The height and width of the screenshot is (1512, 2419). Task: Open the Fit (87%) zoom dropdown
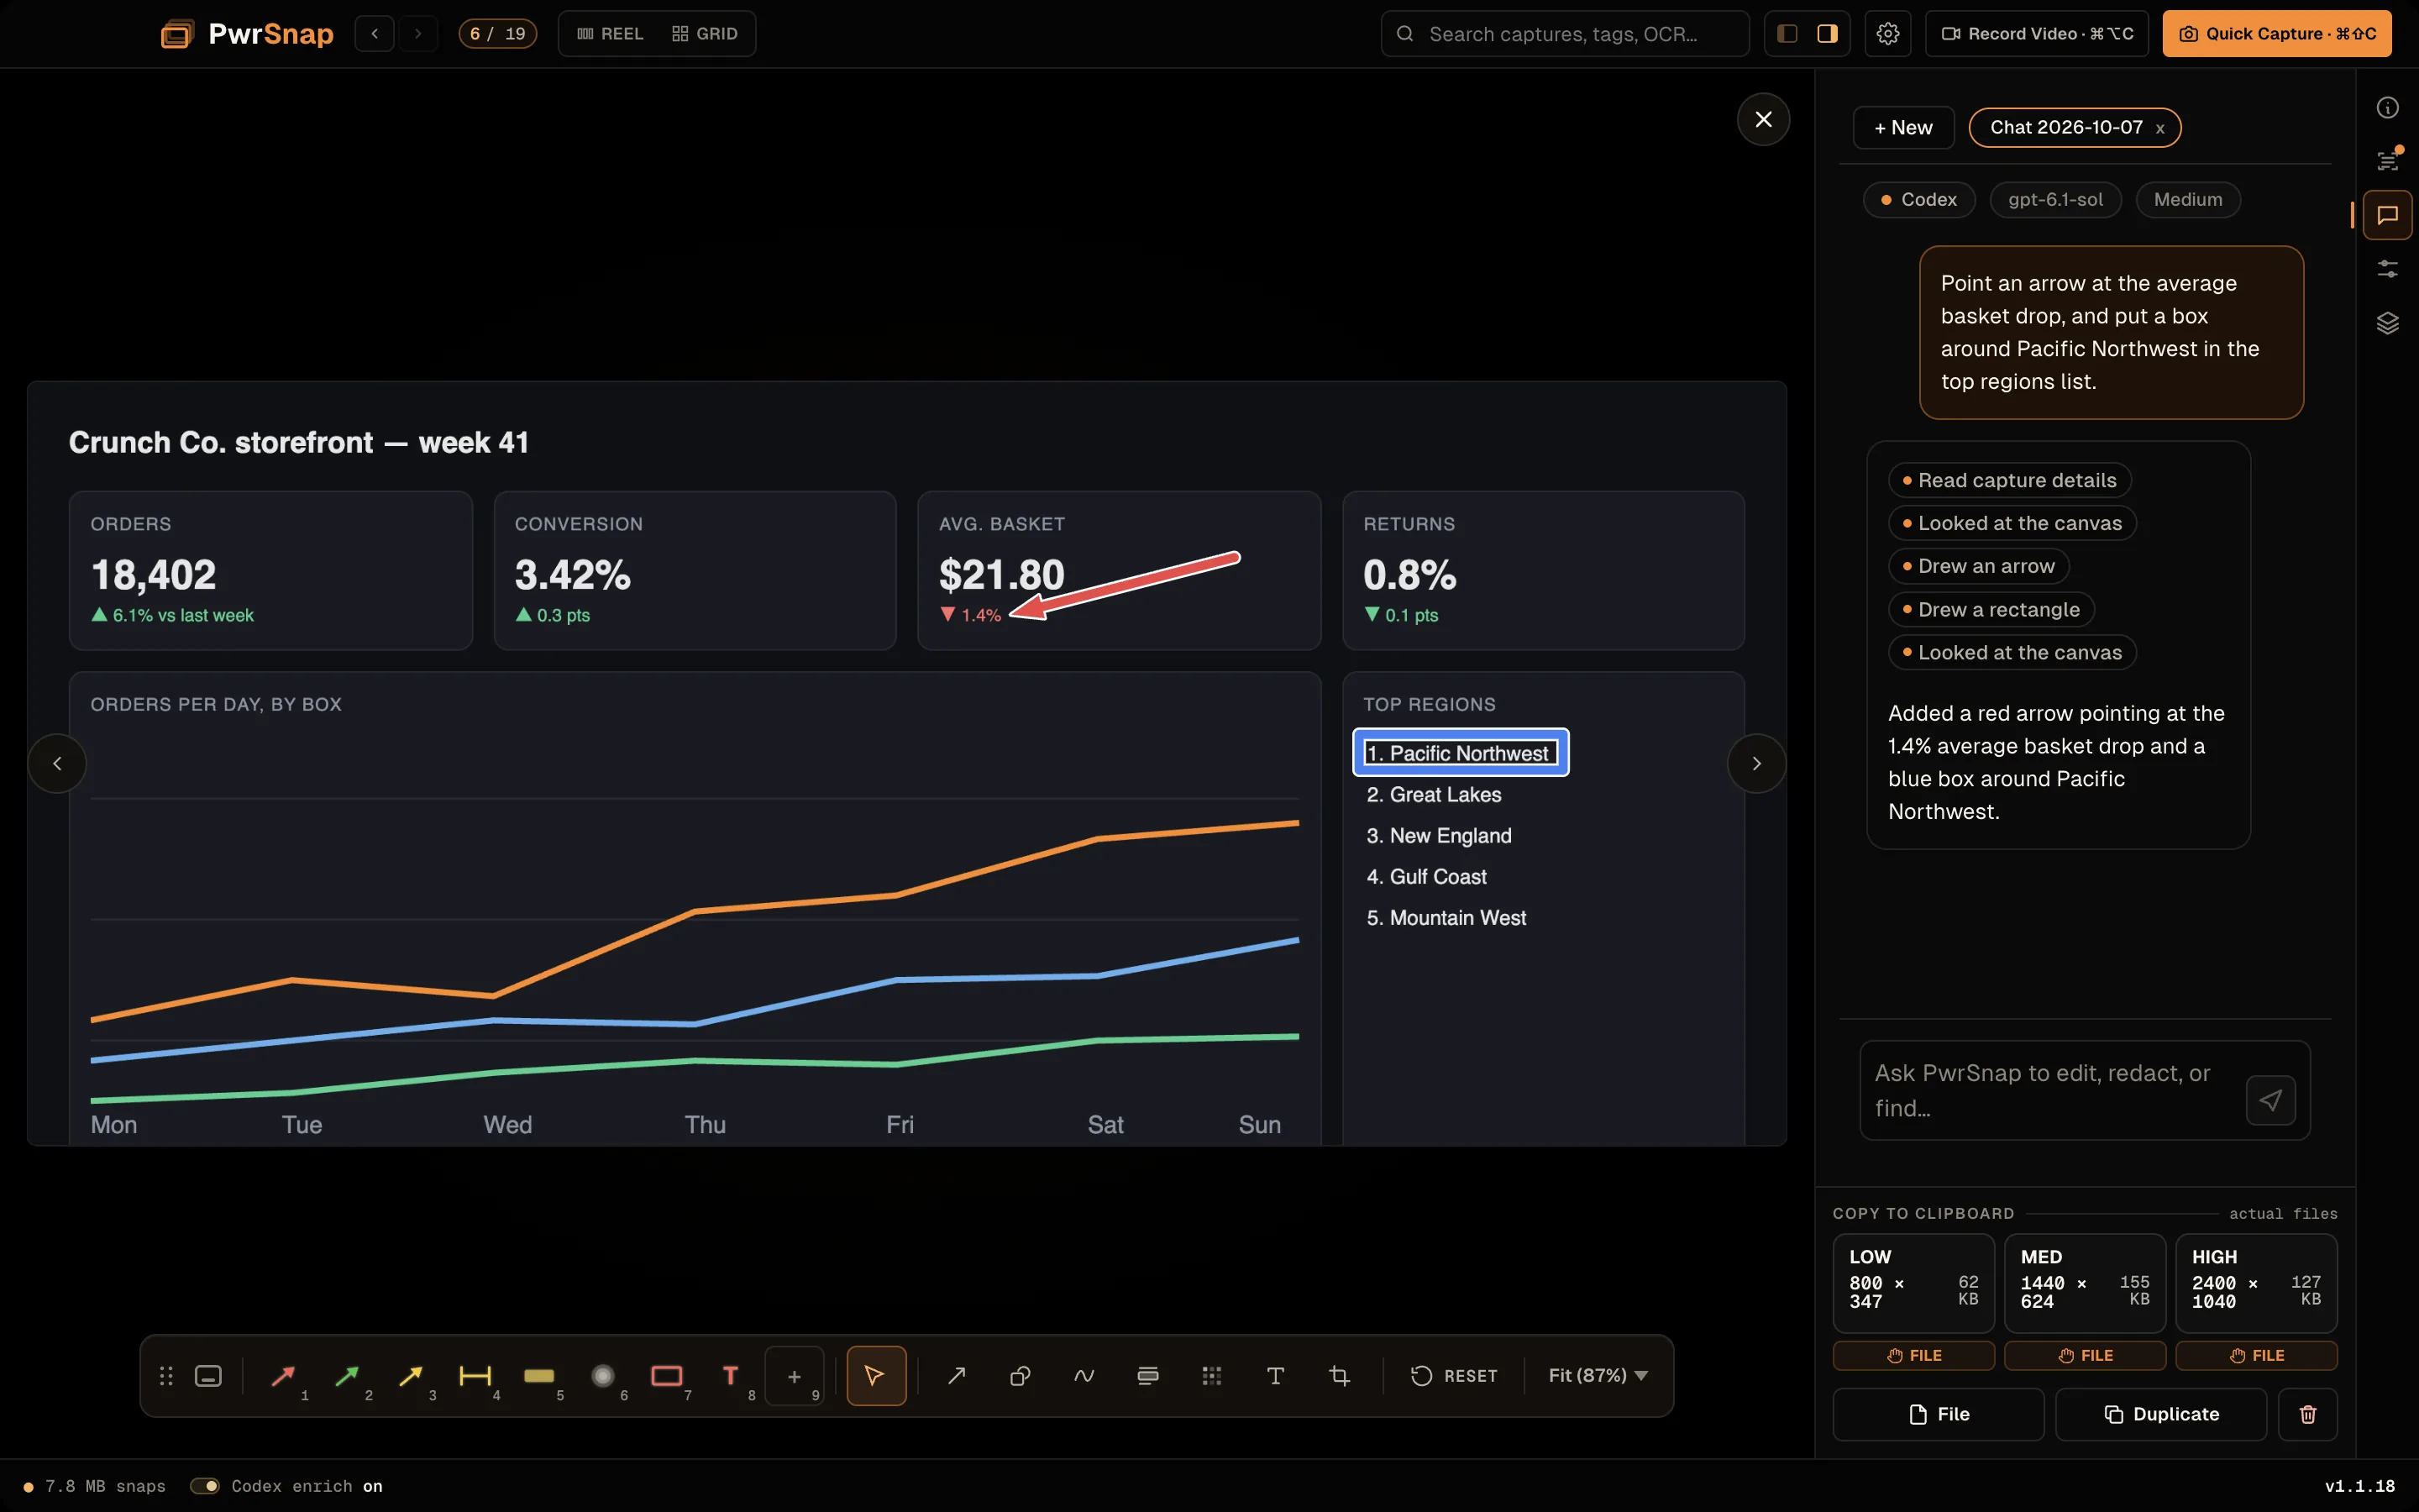pos(1598,1376)
